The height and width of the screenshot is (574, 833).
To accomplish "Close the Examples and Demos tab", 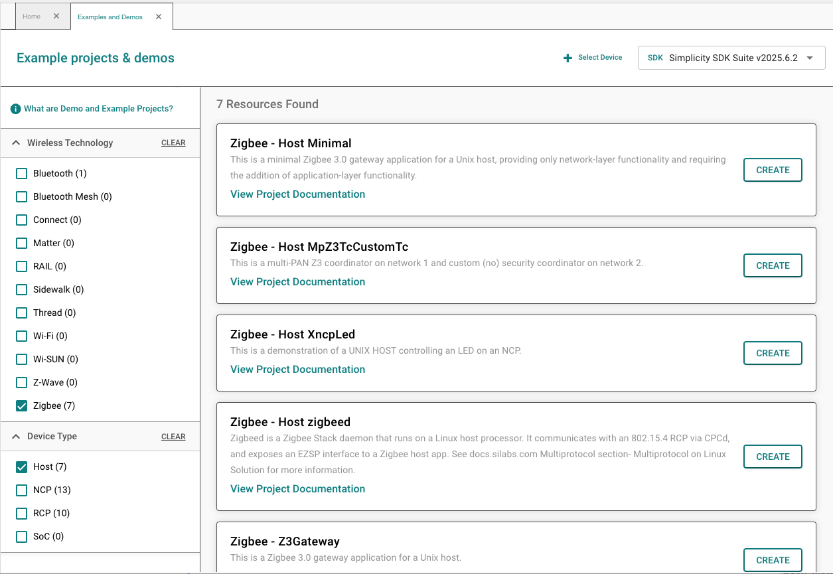I will pyautogui.click(x=159, y=17).
